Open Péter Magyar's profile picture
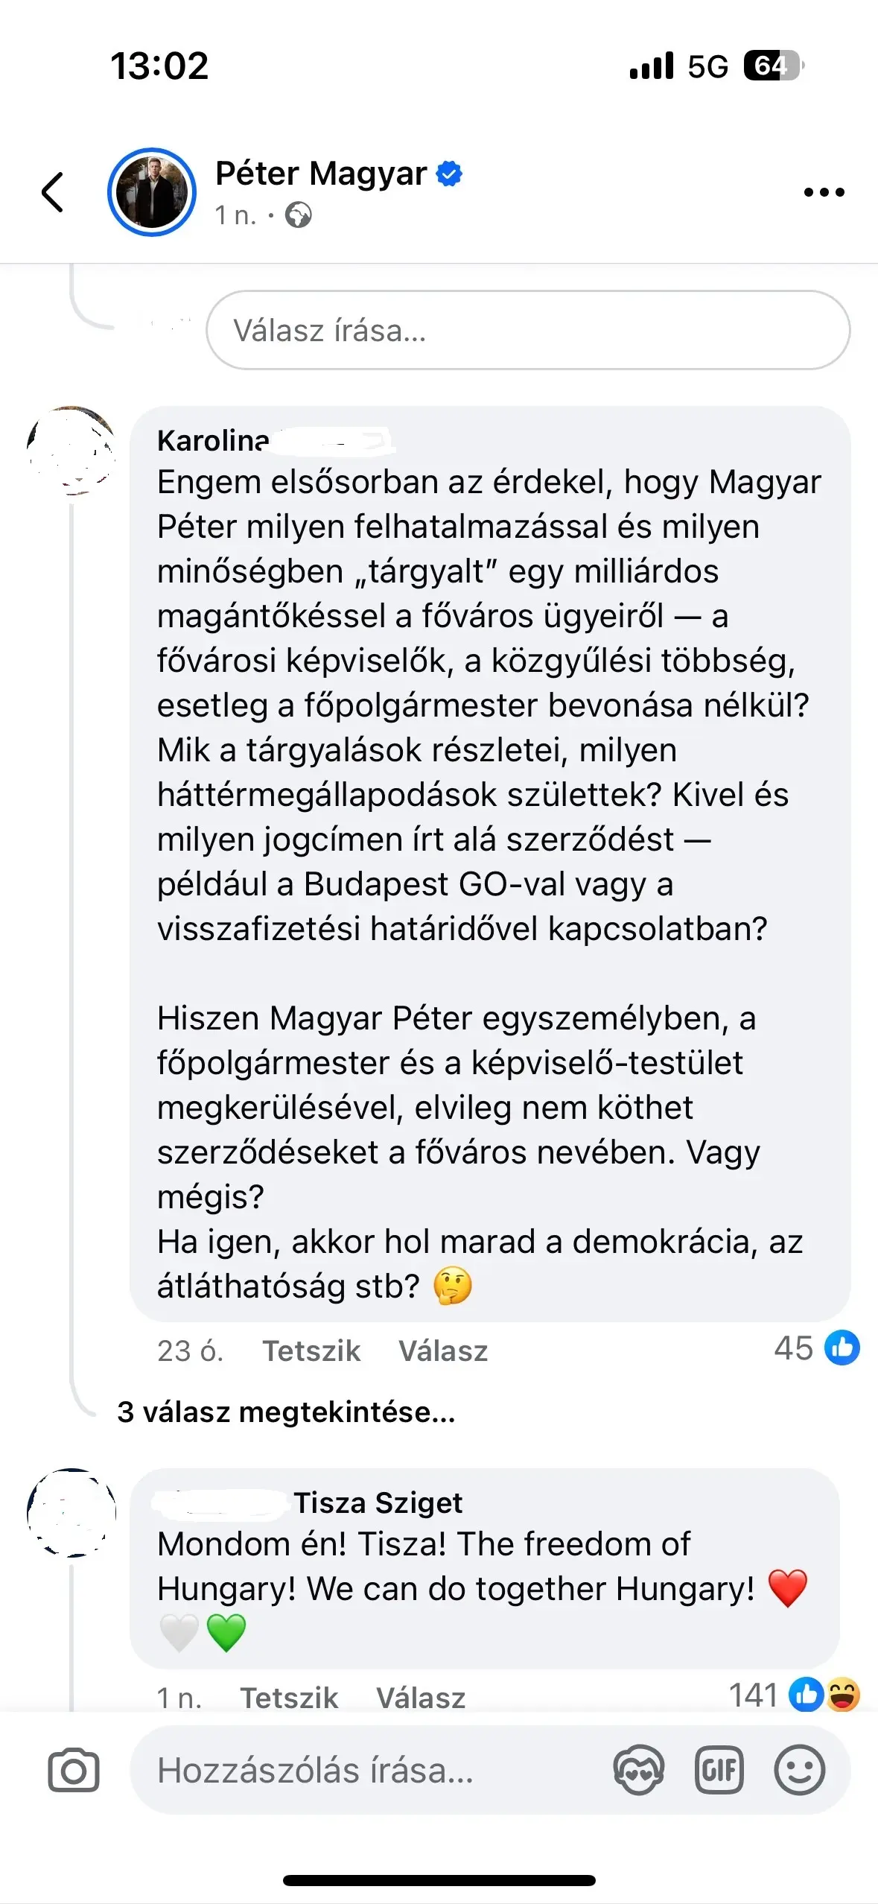The image size is (878, 1904). click(x=152, y=192)
